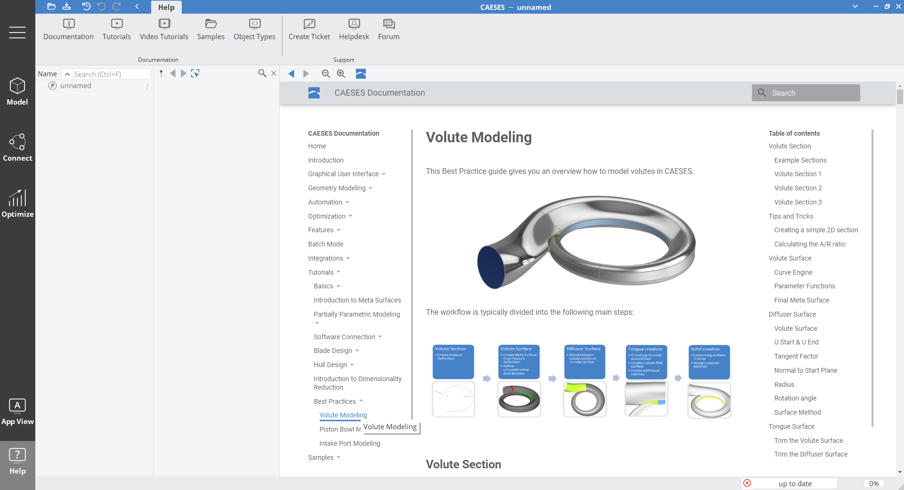
Task: Open Tutorials from the ribbon
Action: (117, 29)
